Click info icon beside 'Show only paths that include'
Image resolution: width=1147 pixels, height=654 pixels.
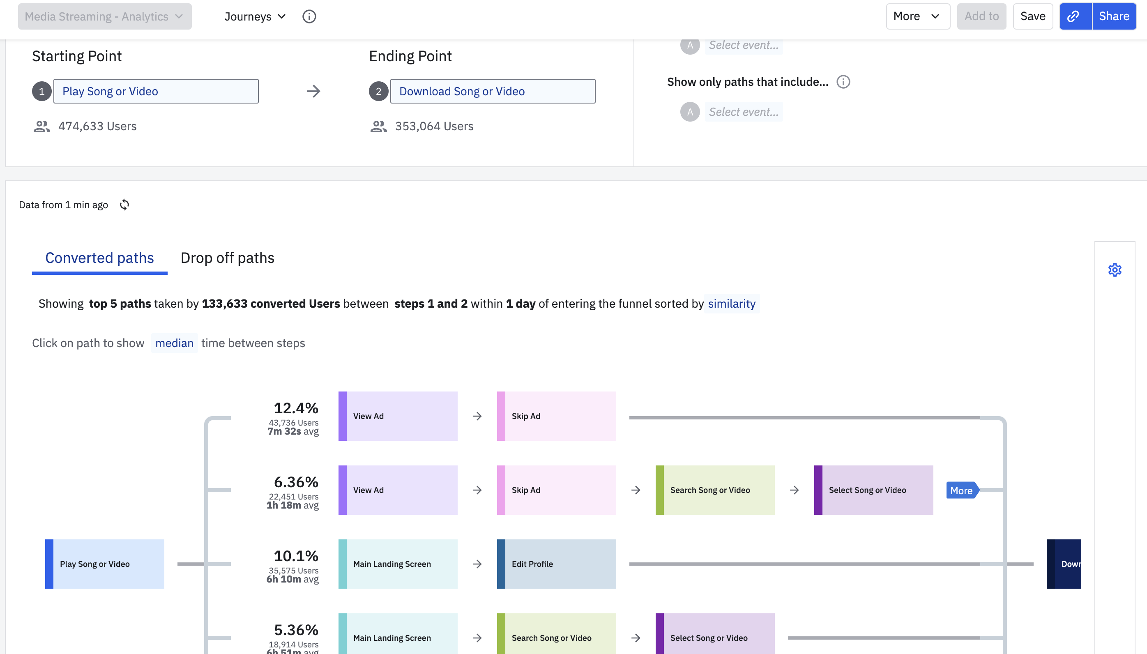point(843,82)
